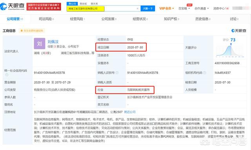251x150 pixels.
Task: Click the info icon under 统一社会信用代码
Action: (7, 75)
